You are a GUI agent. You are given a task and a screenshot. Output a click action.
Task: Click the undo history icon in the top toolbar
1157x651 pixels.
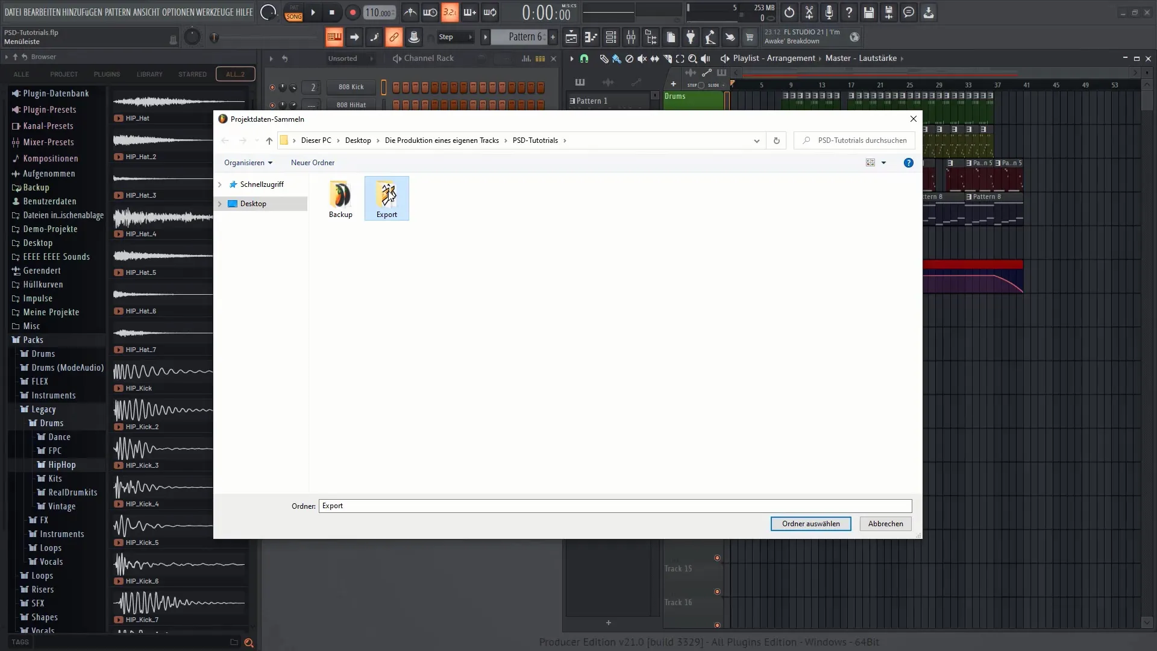[789, 12]
